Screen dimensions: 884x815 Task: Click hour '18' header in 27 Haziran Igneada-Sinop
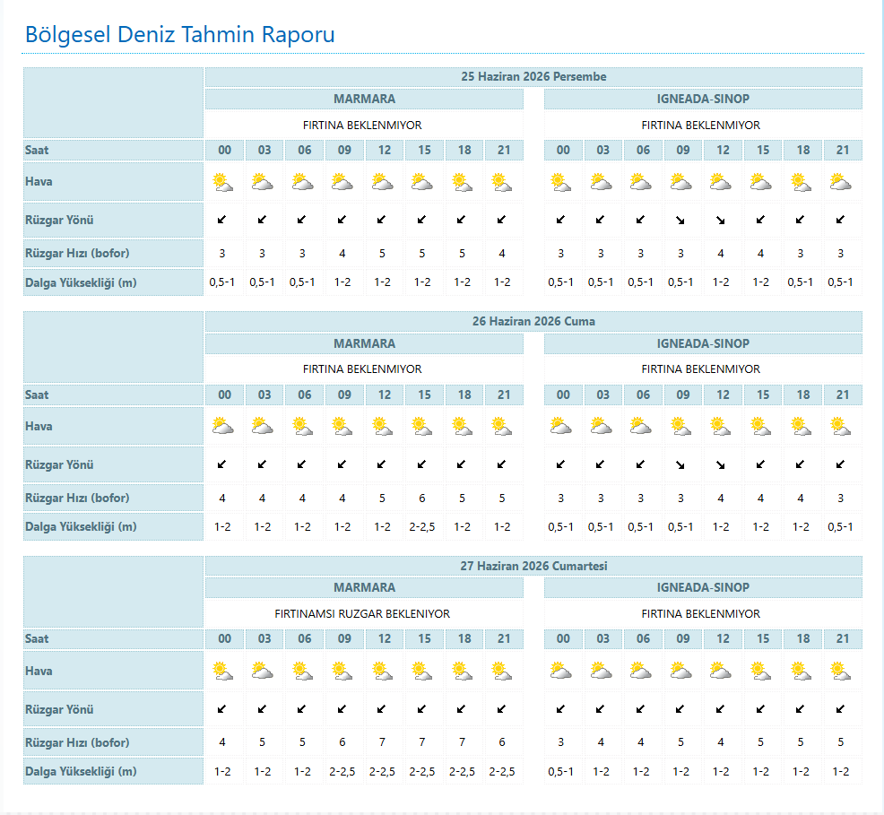tap(802, 639)
